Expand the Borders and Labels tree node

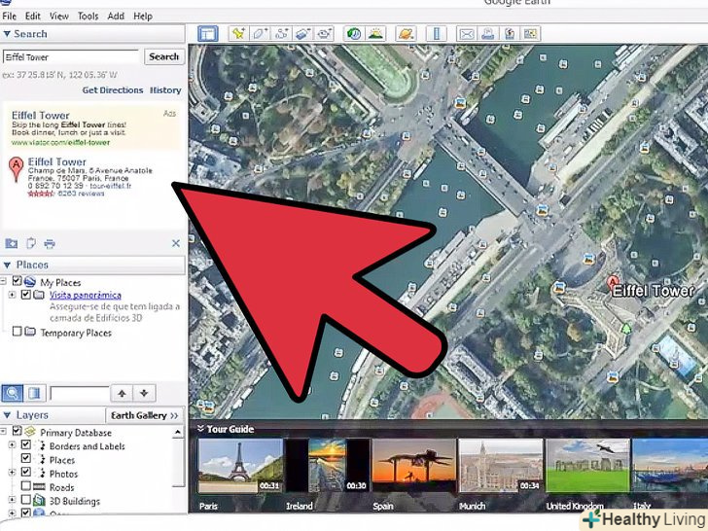[12, 446]
